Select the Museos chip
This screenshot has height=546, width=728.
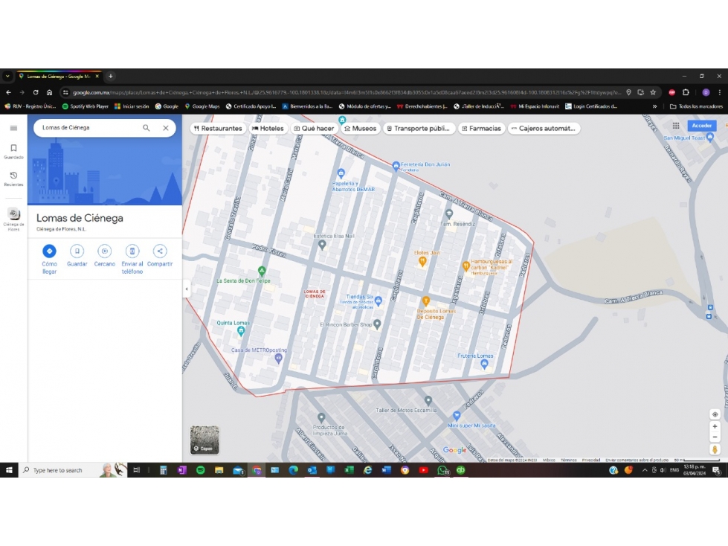coord(361,128)
